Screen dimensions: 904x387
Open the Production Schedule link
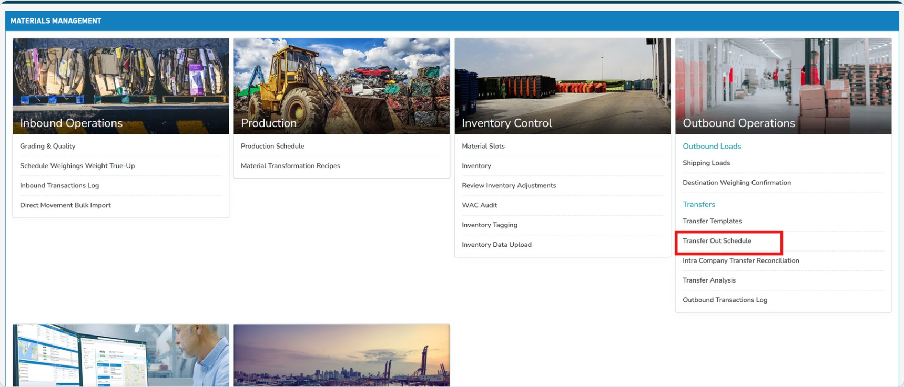[272, 146]
